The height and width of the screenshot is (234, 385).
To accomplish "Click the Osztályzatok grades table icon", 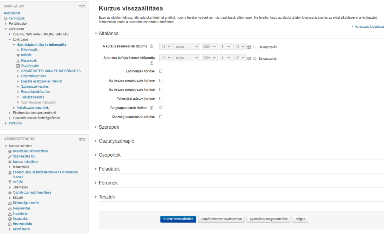I will [18, 66].
